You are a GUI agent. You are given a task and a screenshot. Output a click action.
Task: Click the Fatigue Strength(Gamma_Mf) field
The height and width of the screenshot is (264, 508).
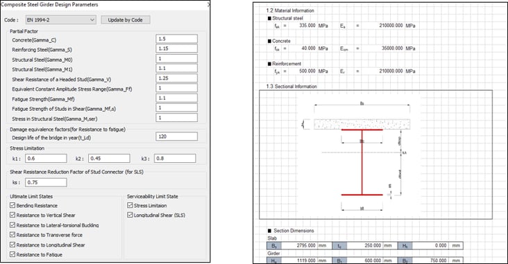pyautogui.click(x=176, y=98)
